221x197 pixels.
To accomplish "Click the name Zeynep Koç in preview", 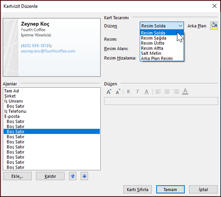I will point(35,24).
